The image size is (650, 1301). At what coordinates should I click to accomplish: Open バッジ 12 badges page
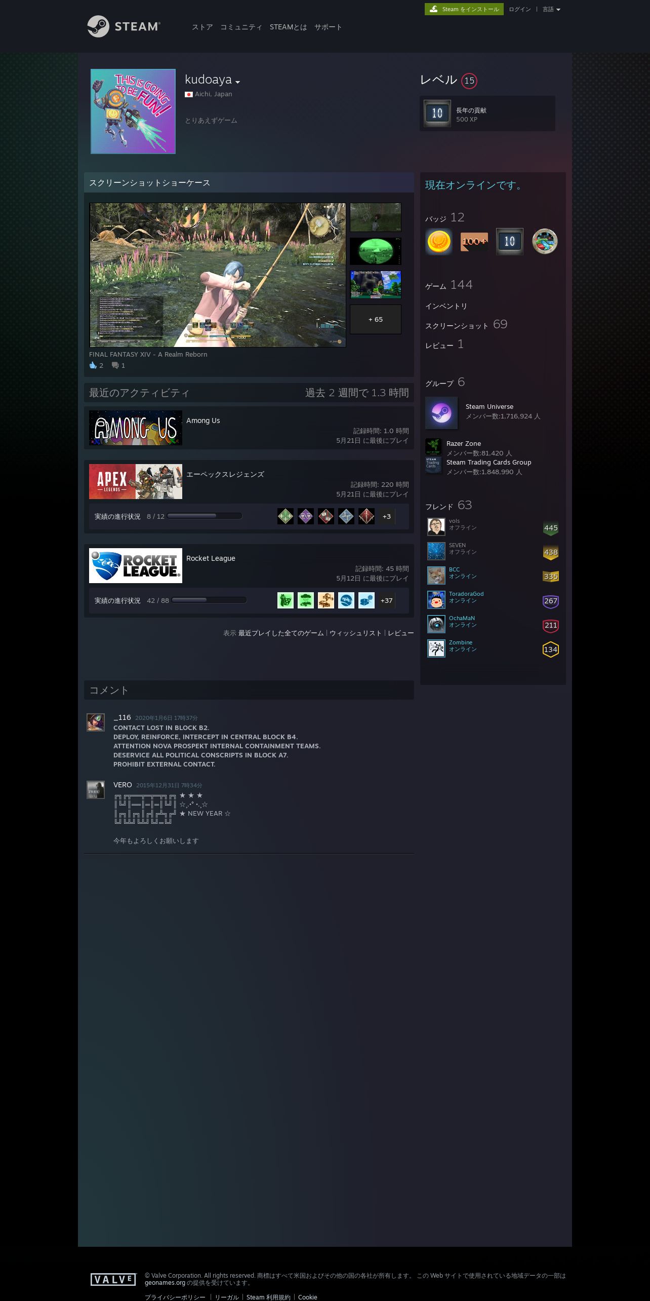[x=445, y=218]
